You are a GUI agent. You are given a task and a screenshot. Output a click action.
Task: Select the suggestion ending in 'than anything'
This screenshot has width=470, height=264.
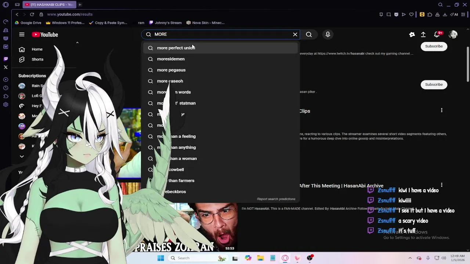coord(220,147)
